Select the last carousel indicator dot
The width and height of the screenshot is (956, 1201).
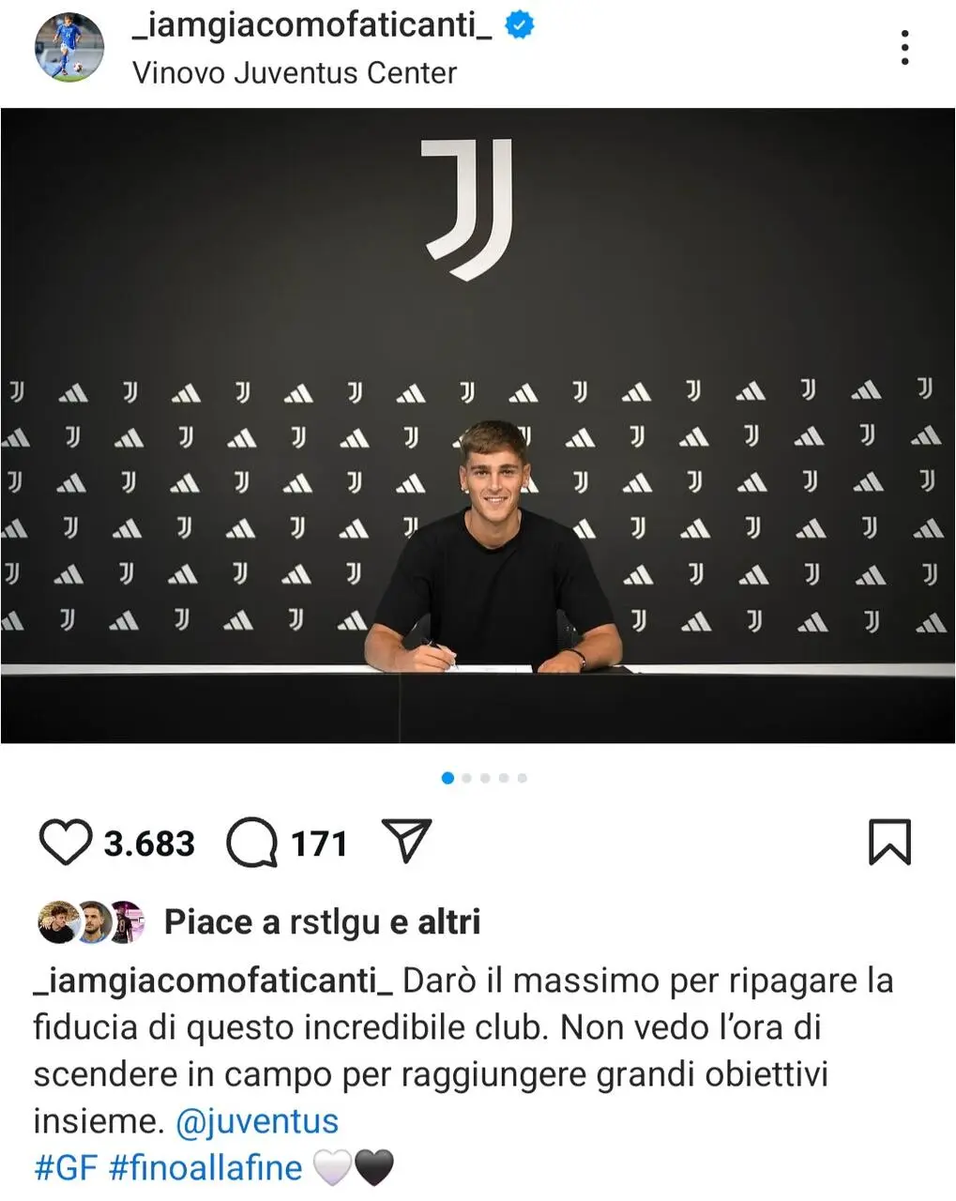[x=523, y=778]
